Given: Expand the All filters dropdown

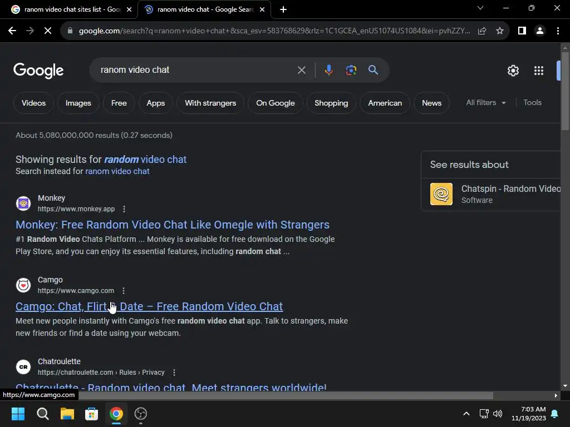Looking at the screenshot, I should click(486, 103).
